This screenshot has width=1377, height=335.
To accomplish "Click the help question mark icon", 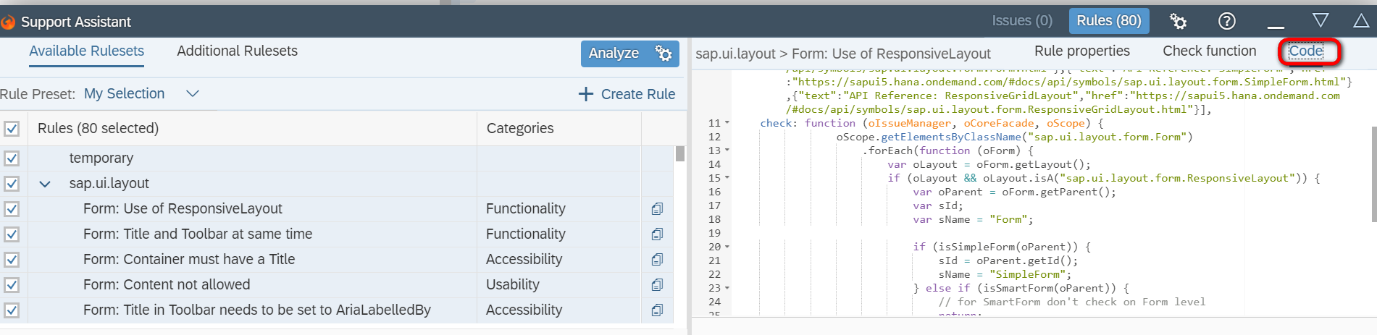I will 1226,21.
